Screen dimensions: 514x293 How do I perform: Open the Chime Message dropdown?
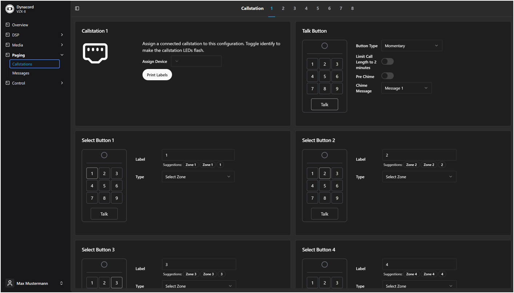click(406, 88)
